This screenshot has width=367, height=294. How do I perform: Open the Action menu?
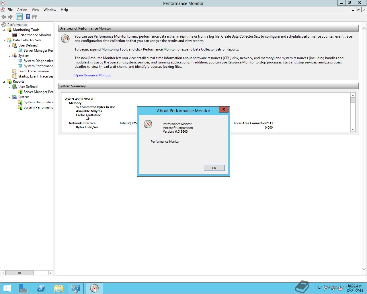point(22,10)
